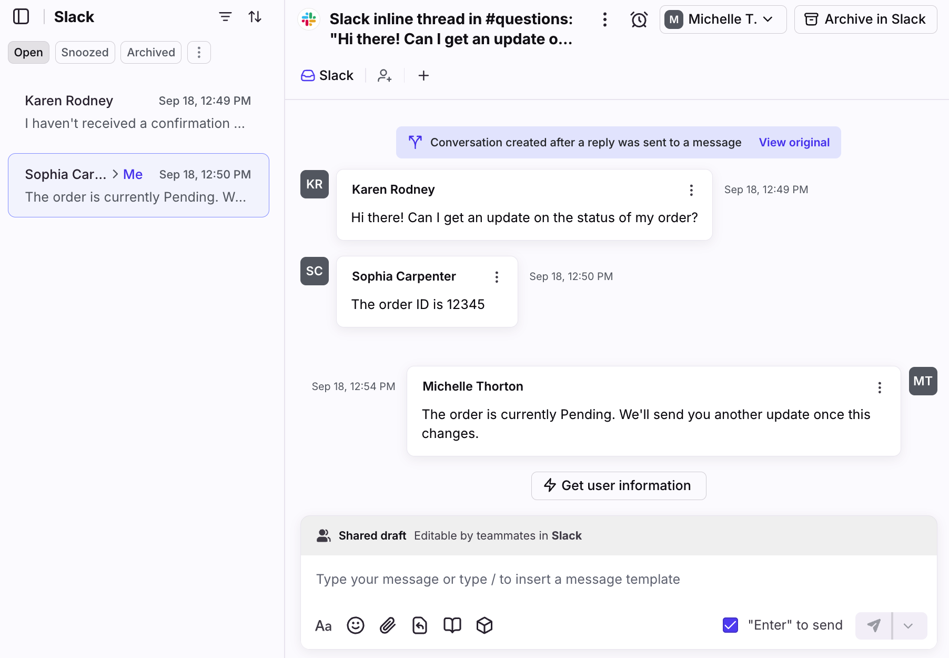This screenshot has width=949, height=658.
Task: Open text formatting options (Aa)
Action: click(x=323, y=626)
